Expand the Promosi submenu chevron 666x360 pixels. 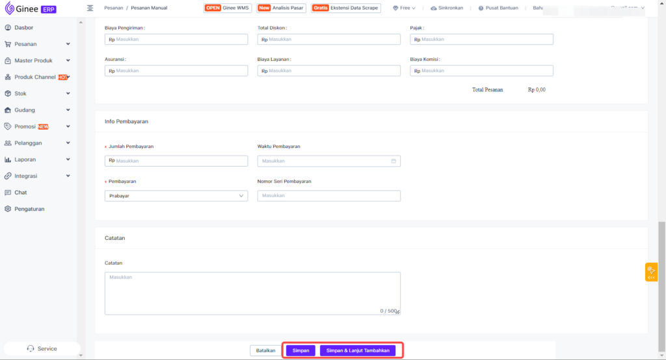[x=68, y=126]
